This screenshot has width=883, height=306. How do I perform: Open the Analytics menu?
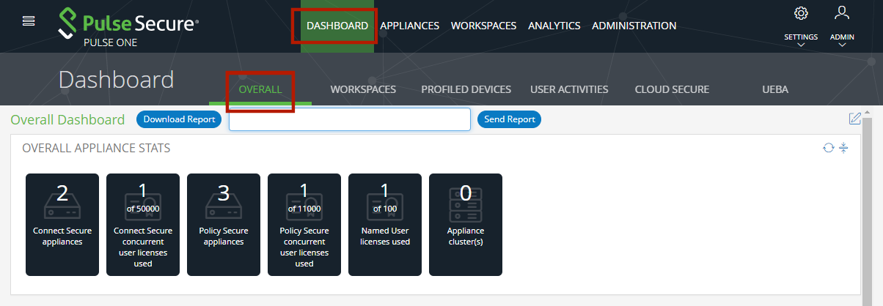pyautogui.click(x=554, y=26)
